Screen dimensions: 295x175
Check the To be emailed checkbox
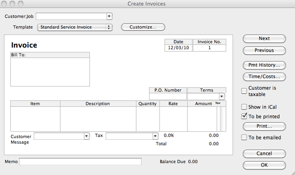pyautogui.click(x=244, y=137)
